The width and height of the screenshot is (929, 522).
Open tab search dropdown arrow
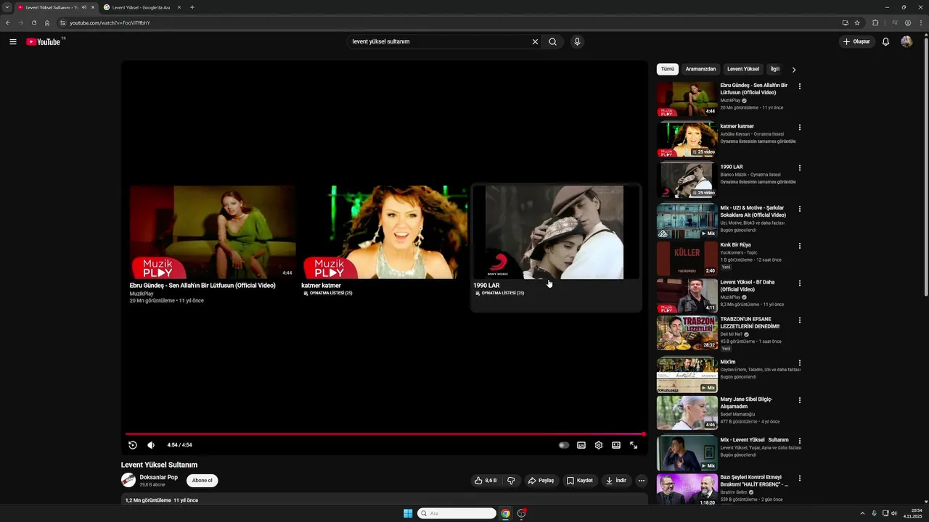point(7,7)
